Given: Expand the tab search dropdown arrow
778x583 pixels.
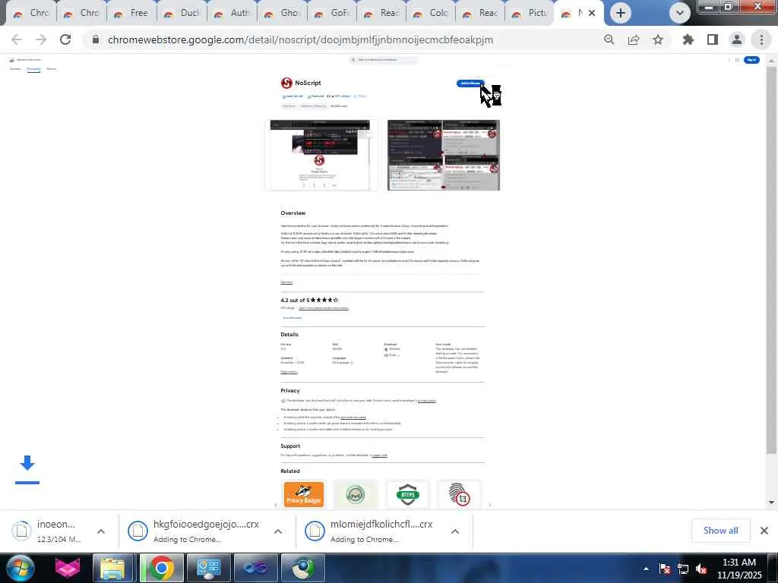Looking at the screenshot, I should [x=680, y=13].
